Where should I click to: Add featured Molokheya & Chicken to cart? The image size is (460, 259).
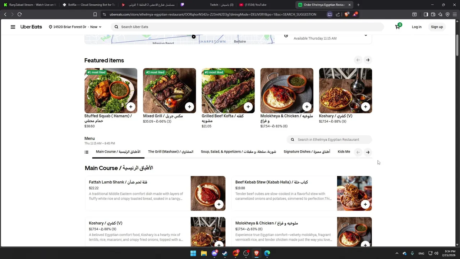coord(307,107)
